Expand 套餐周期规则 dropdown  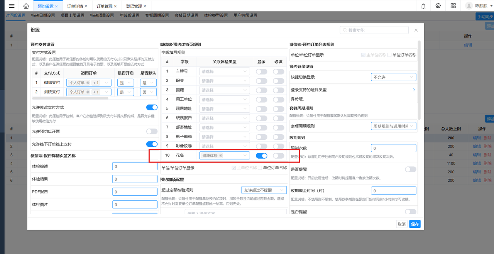coord(393,126)
